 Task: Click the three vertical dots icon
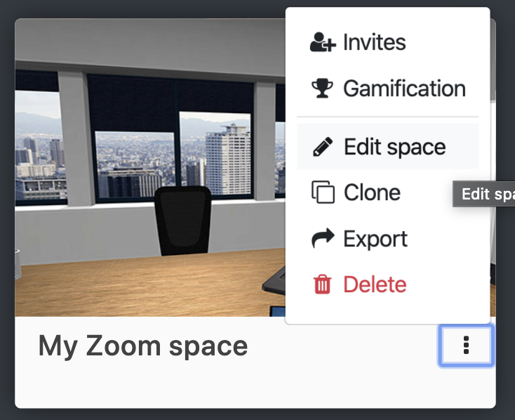466,345
